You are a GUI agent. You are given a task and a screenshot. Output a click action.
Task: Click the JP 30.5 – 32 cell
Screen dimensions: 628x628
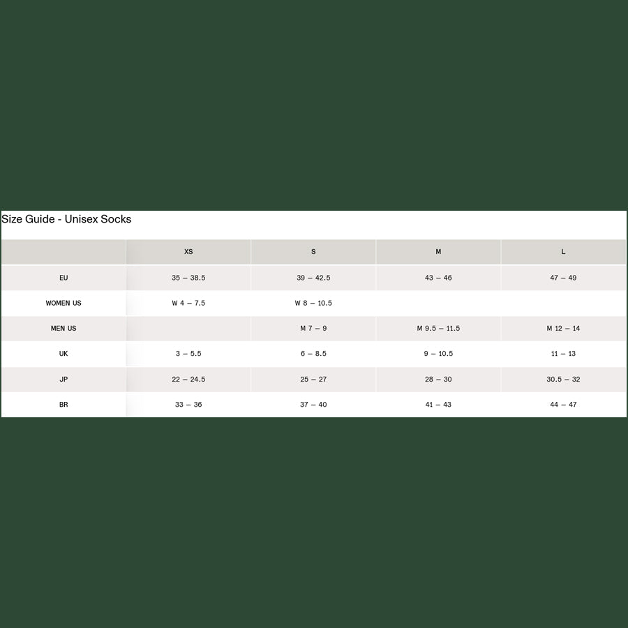[x=563, y=380]
